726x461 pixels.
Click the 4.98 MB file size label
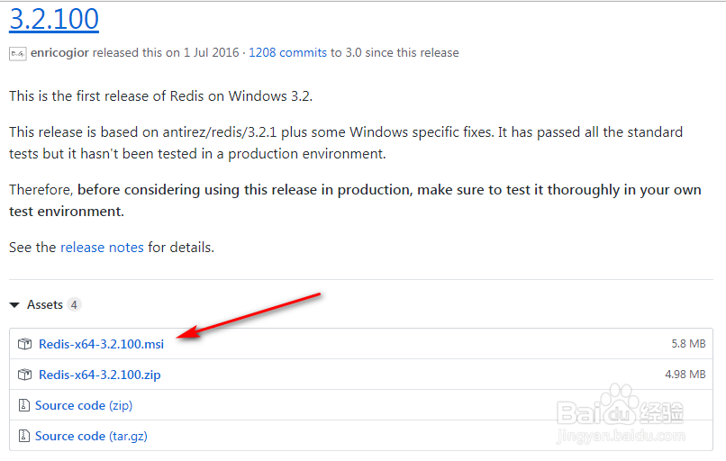(x=685, y=375)
